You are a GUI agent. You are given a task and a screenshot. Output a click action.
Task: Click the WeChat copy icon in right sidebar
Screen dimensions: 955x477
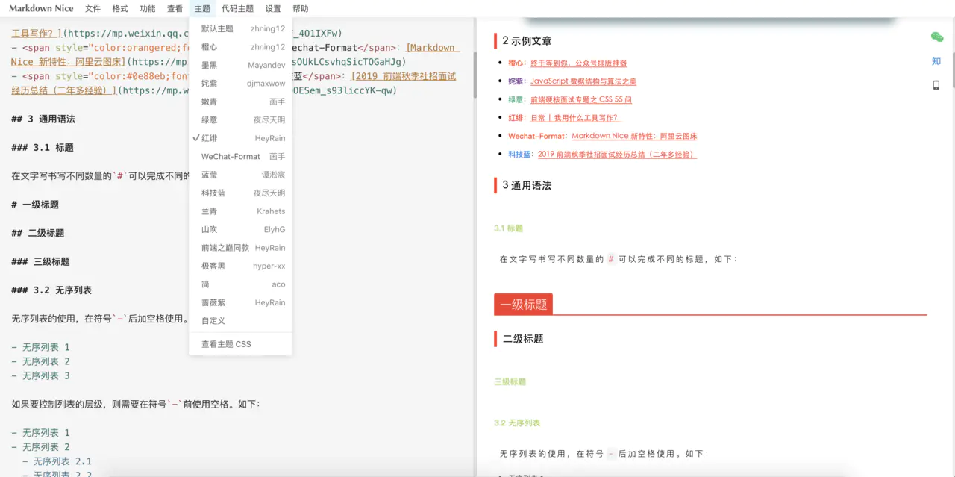(936, 37)
